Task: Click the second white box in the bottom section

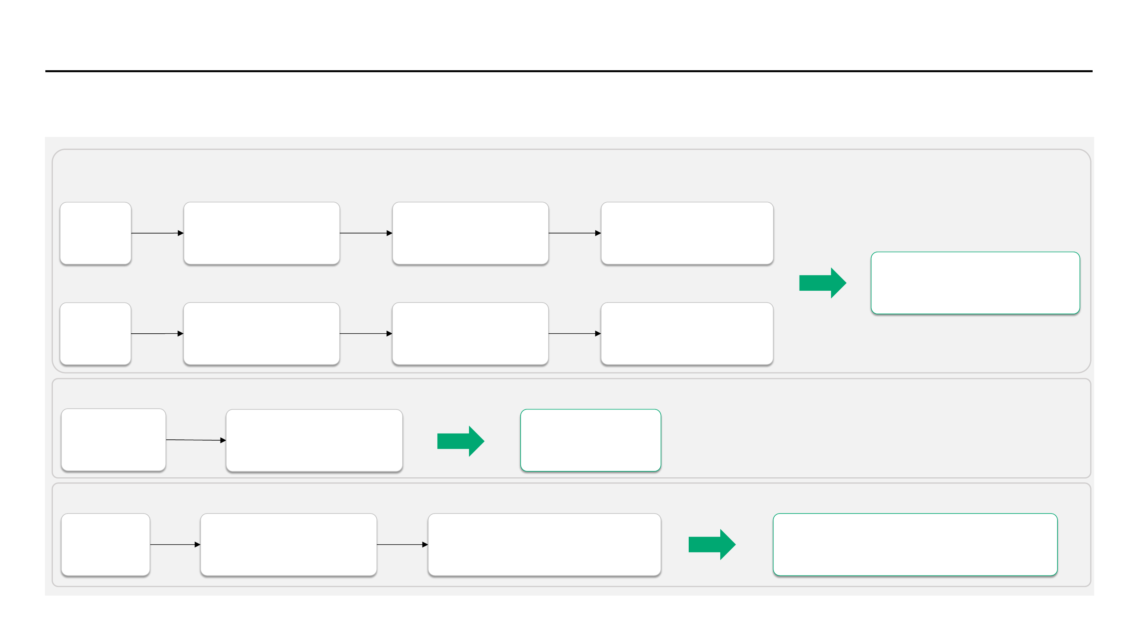Action: pos(288,544)
